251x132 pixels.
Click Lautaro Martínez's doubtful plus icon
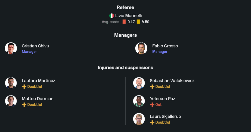(24, 87)
